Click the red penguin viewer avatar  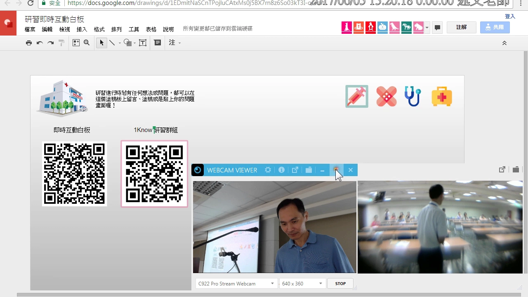click(370, 28)
